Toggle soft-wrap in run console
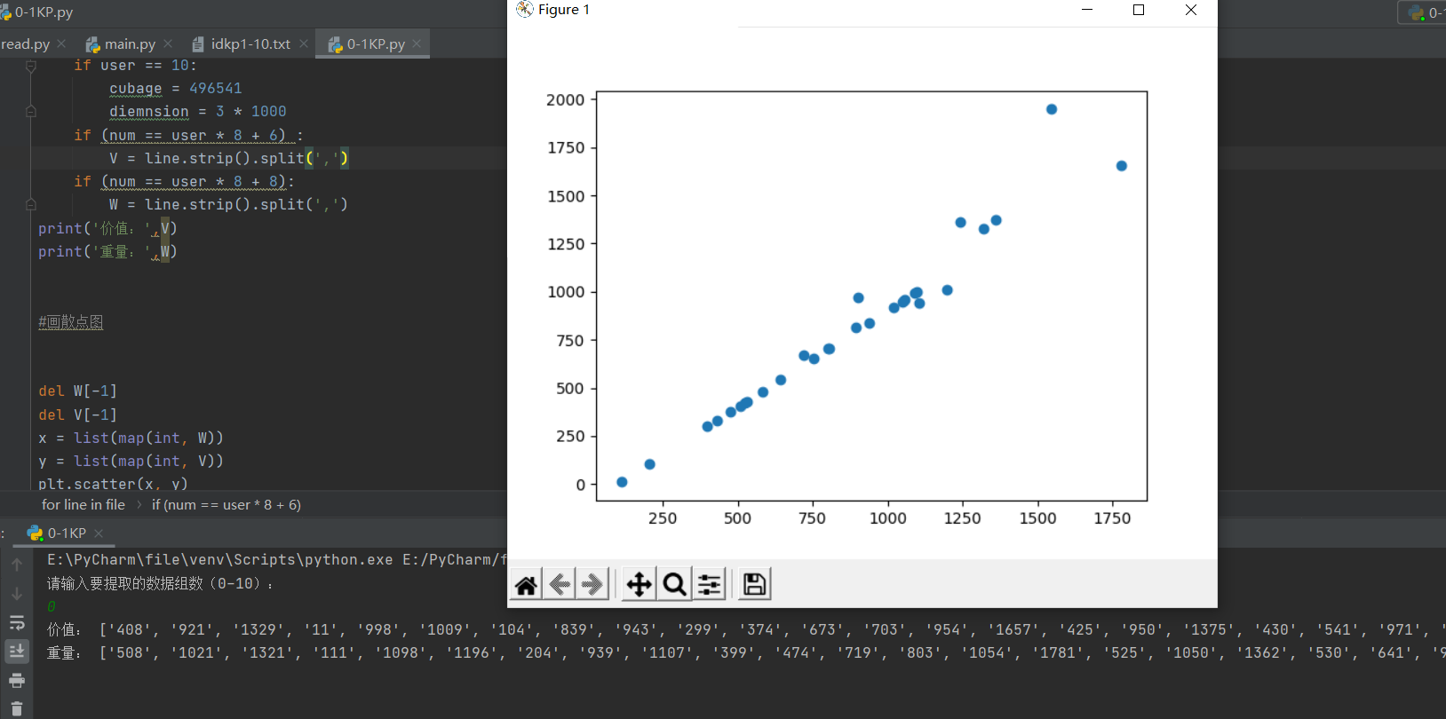The width and height of the screenshot is (1446, 719). pyautogui.click(x=17, y=622)
